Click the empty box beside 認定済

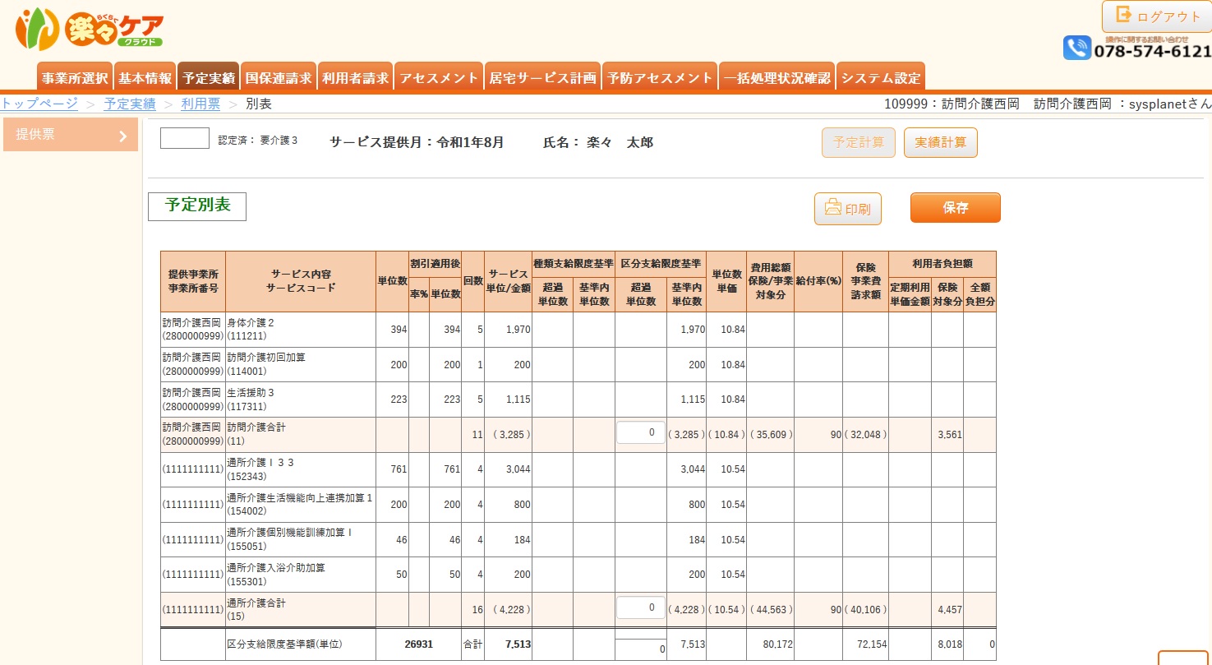[x=185, y=139]
